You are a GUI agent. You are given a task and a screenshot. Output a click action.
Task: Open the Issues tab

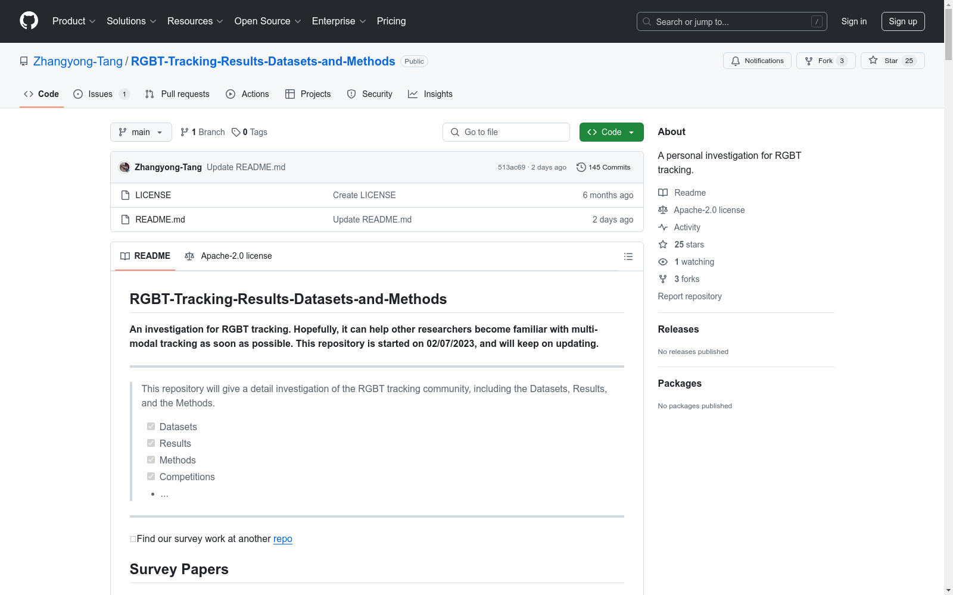[x=101, y=94]
